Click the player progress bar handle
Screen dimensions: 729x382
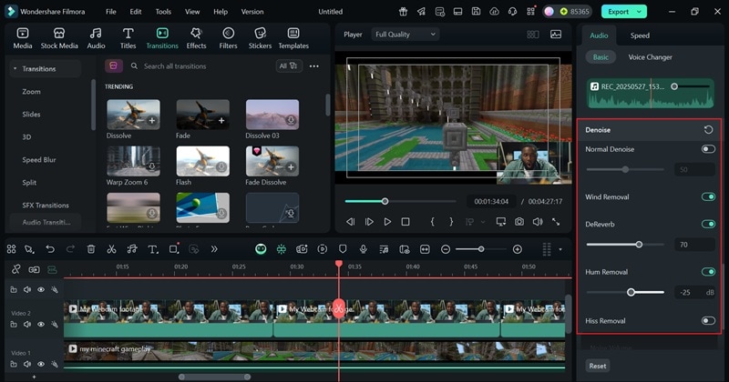click(385, 201)
